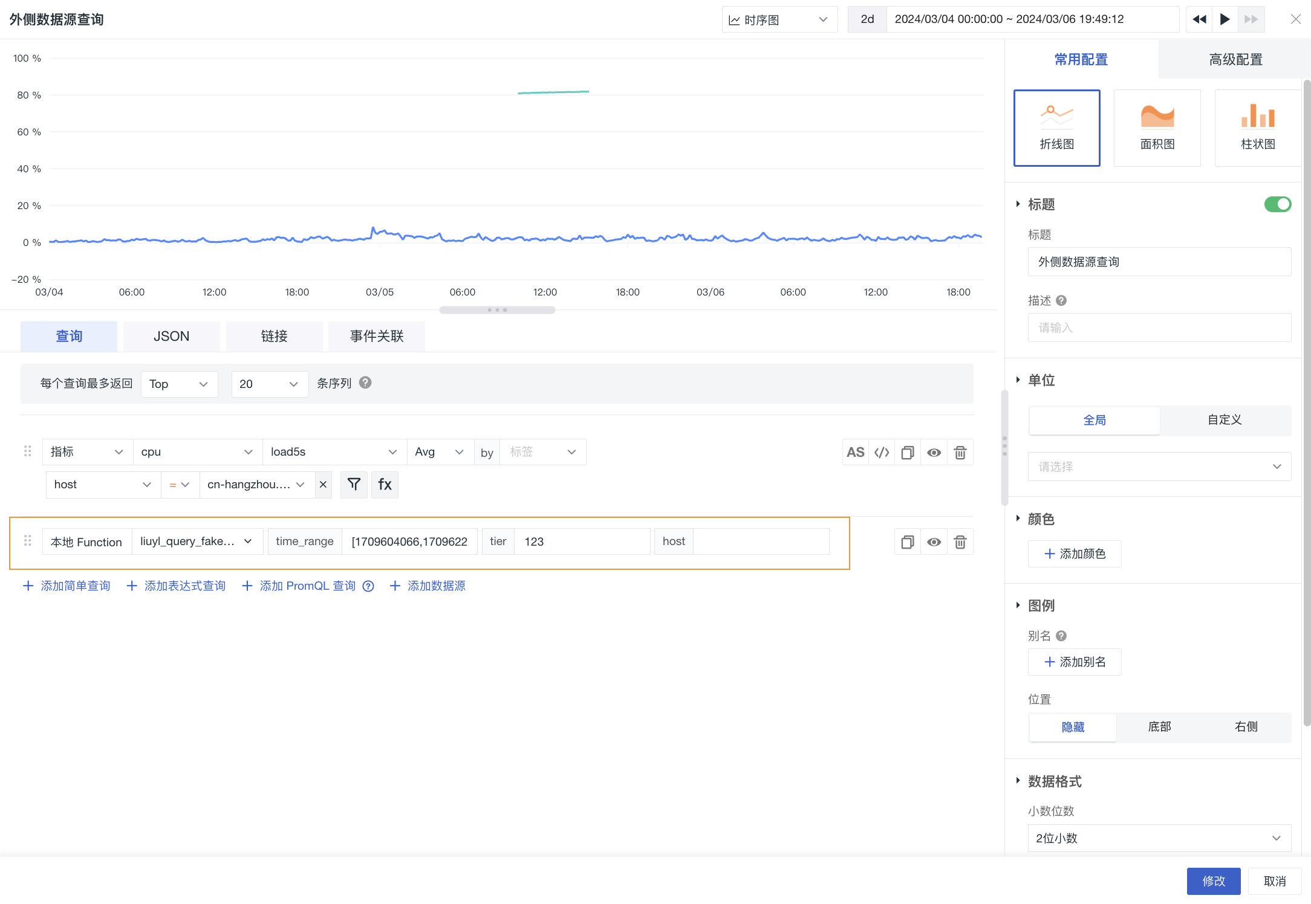Click help icon beside 别名 label

point(1061,636)
